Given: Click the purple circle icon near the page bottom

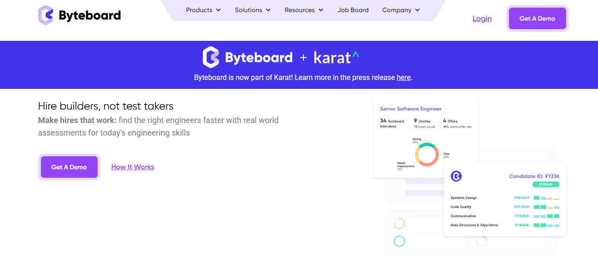Looking at the screenshot, I should [482, 241].
